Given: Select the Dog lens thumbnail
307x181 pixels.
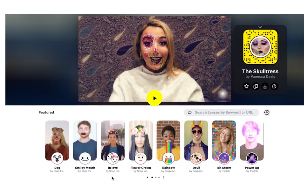Looking at the screenshot, I should coord(57,141).
